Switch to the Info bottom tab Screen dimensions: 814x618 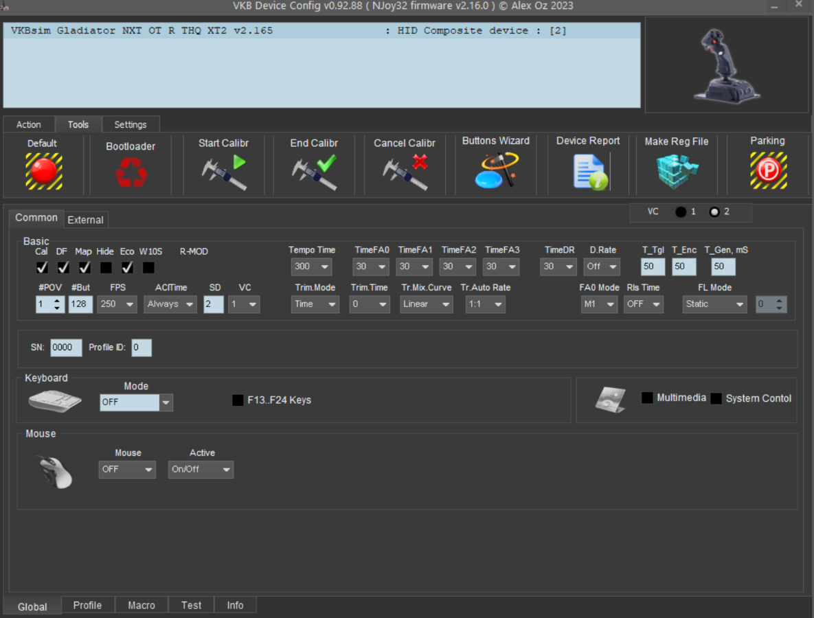235,605
